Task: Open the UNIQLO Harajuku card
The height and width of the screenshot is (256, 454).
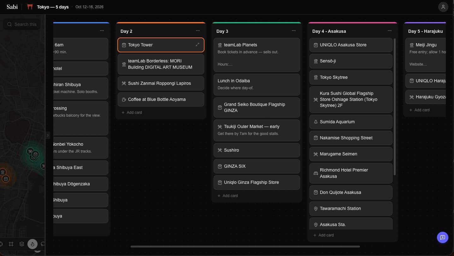Action: coord(426,81)
